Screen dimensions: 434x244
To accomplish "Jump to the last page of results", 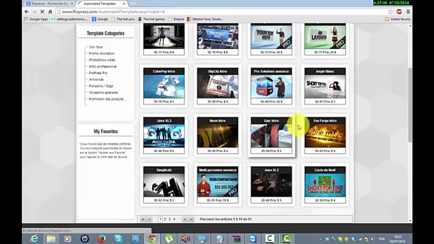I will point(191,219).
